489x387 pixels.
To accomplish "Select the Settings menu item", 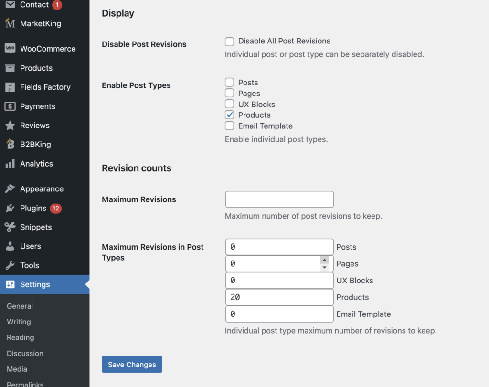I will [x=44, y=284].
